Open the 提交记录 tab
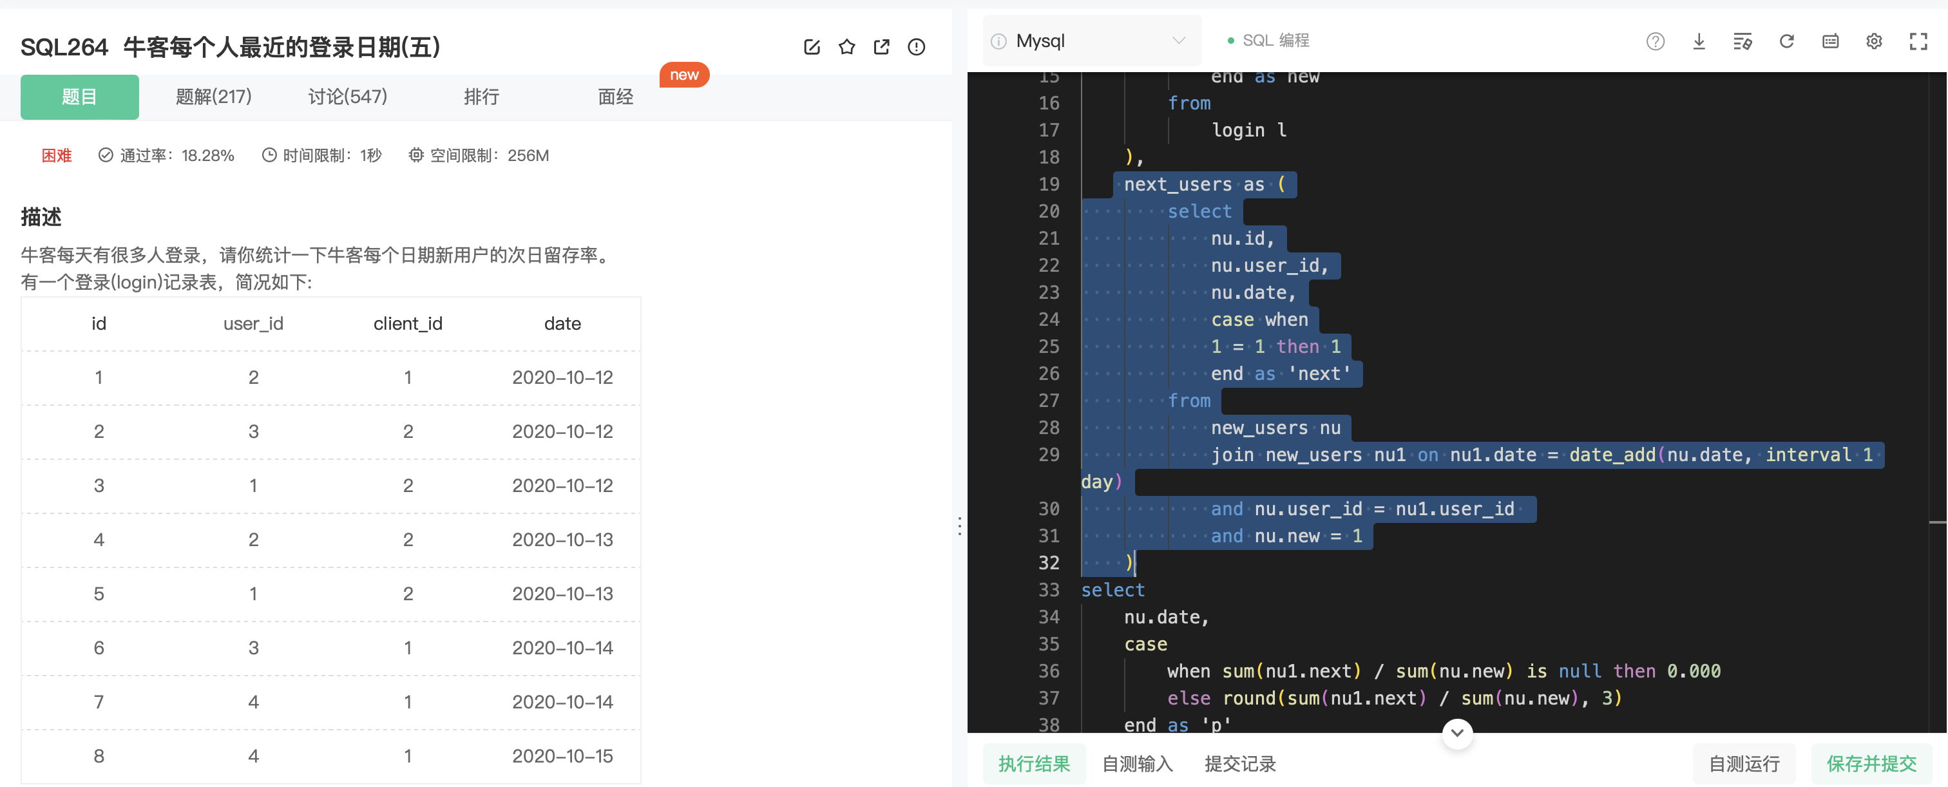This screenshot has width=1948, height=787. point(1240,764)
